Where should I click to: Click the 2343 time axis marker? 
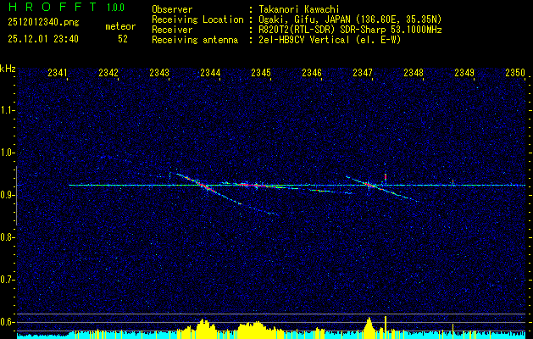[159, 72]
